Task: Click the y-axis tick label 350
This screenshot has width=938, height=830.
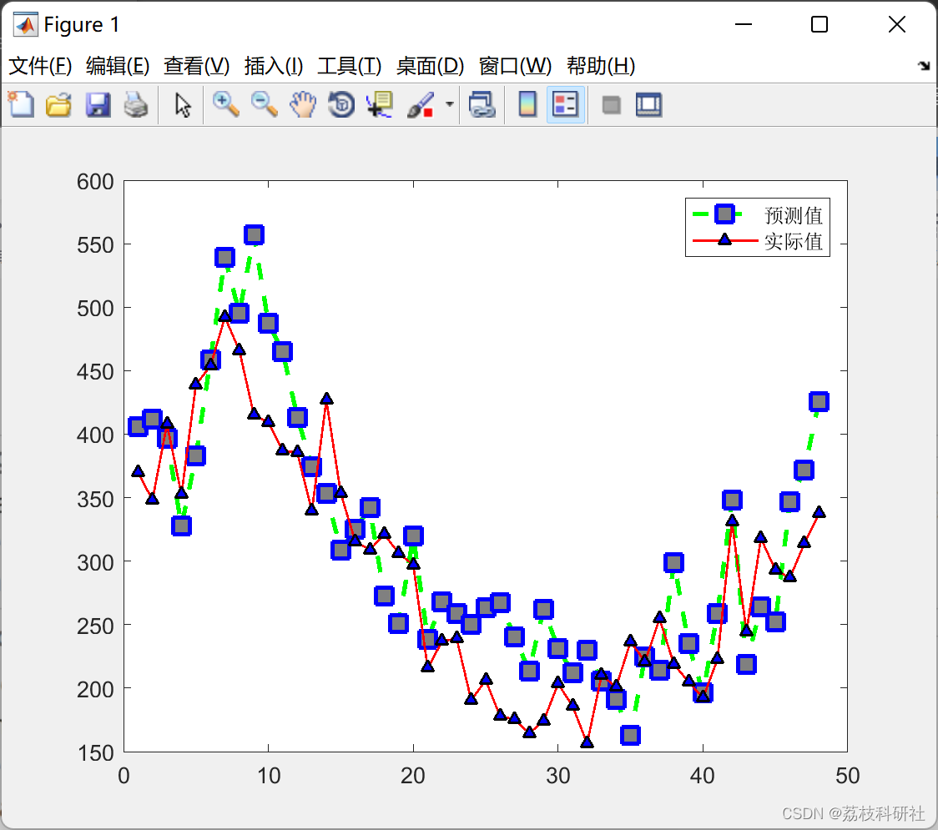Action: (95, 500)
